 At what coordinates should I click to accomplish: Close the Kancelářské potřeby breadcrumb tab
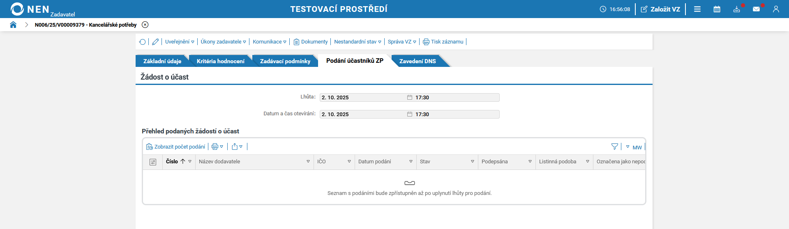(x=145, y=25)
